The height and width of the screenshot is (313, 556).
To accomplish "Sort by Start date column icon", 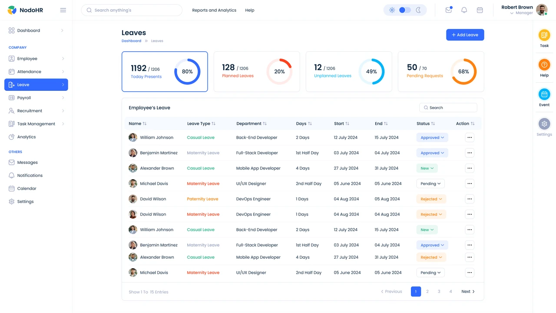I will tap(347, 124).
